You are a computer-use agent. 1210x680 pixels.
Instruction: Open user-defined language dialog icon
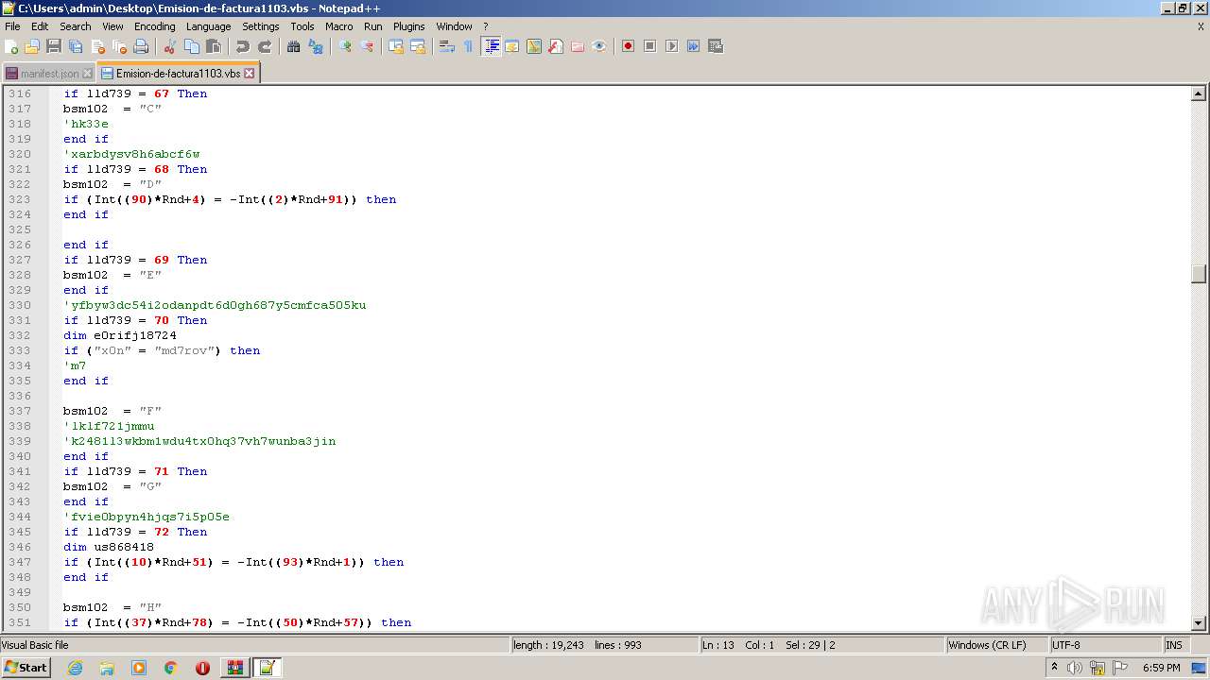tap(511, 46)
